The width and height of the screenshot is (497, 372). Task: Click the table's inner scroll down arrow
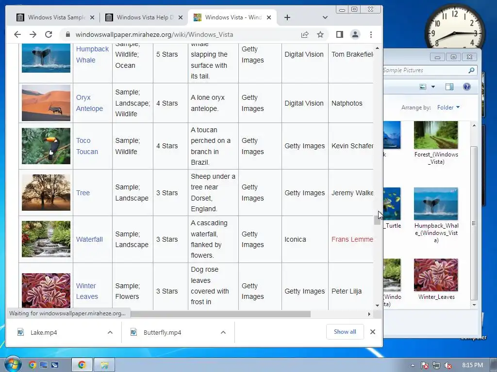[377, 305]
